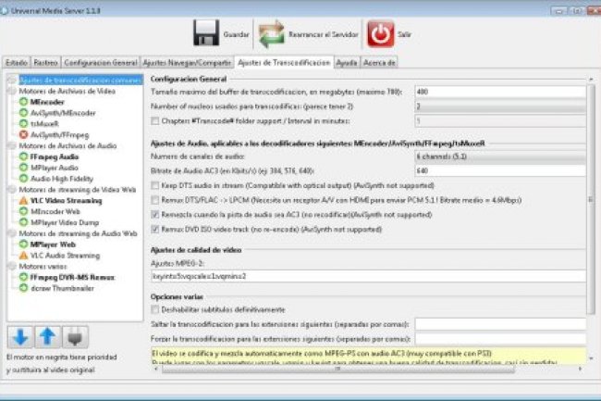Viewport: 601px width, 401px height.
Task: Click the red AviSynth/FFmpeg disabled icon
Action: click(23, 134)
